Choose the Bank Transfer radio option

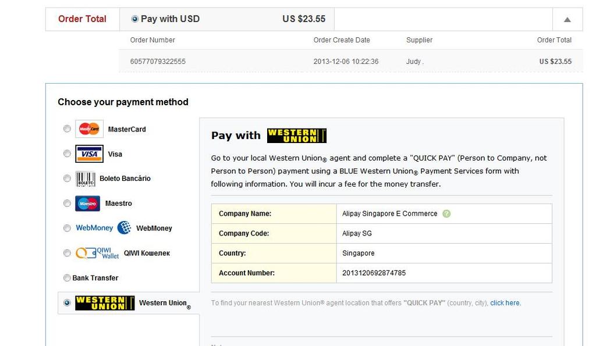[x=67, y=278]
